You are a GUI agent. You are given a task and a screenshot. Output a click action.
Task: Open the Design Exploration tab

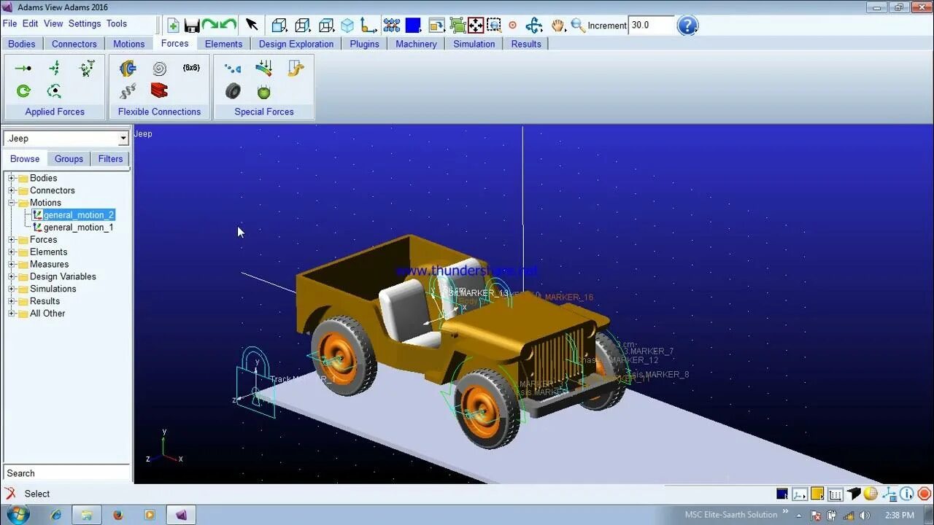[x=296, y=44]
